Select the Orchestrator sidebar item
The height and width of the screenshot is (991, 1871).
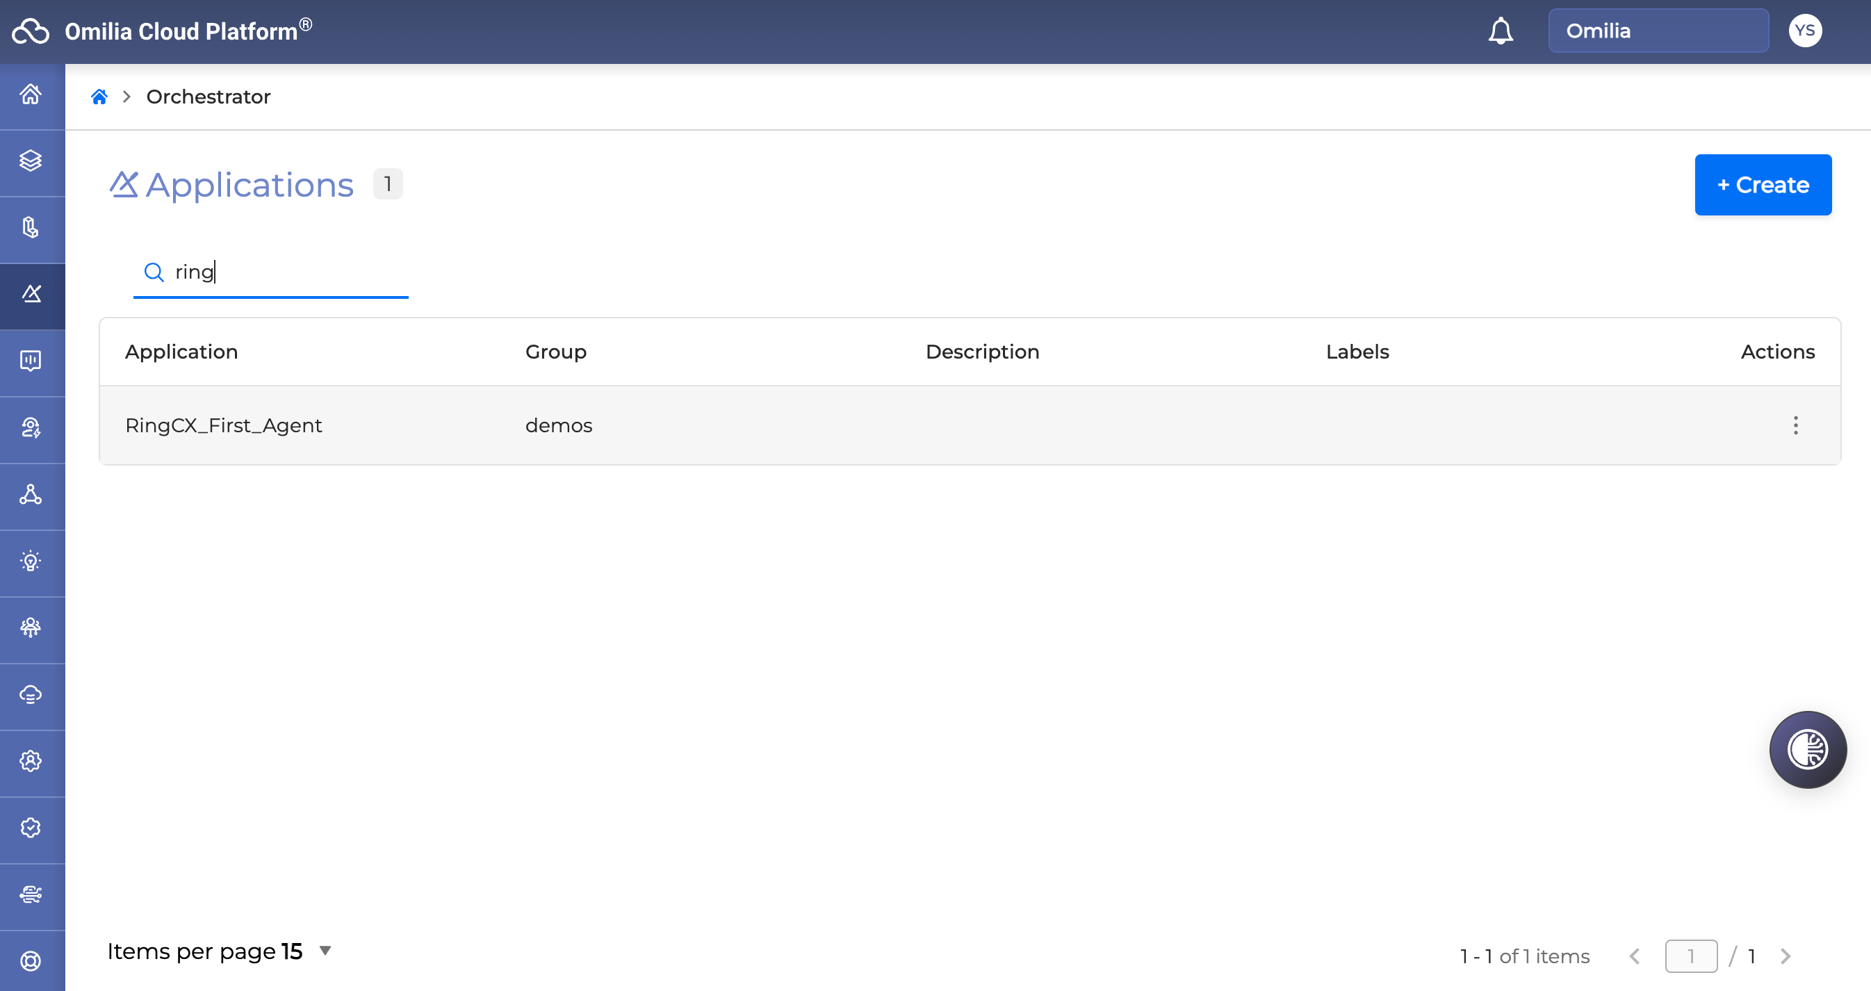(x=31, y=294)
